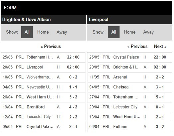The width and height of the screenshot is (174, 136).
Task: Open Brighton's Crystal Palace match on 05/04
Action: (43, 127)
